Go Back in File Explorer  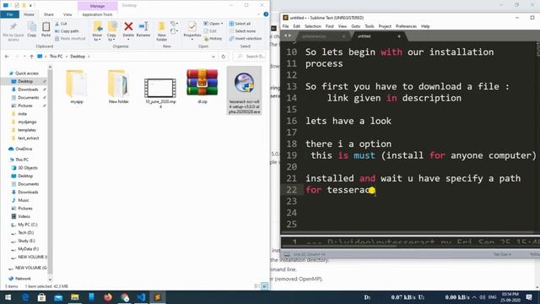coord(7,57)
